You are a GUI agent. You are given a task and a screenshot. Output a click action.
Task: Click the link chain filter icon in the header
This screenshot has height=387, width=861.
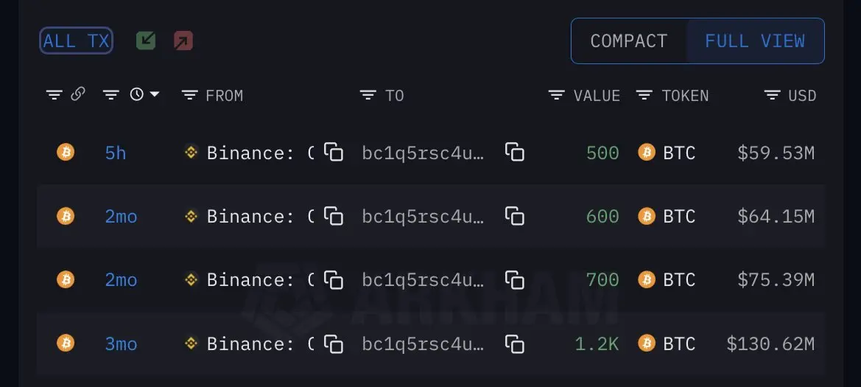(78, 94)
